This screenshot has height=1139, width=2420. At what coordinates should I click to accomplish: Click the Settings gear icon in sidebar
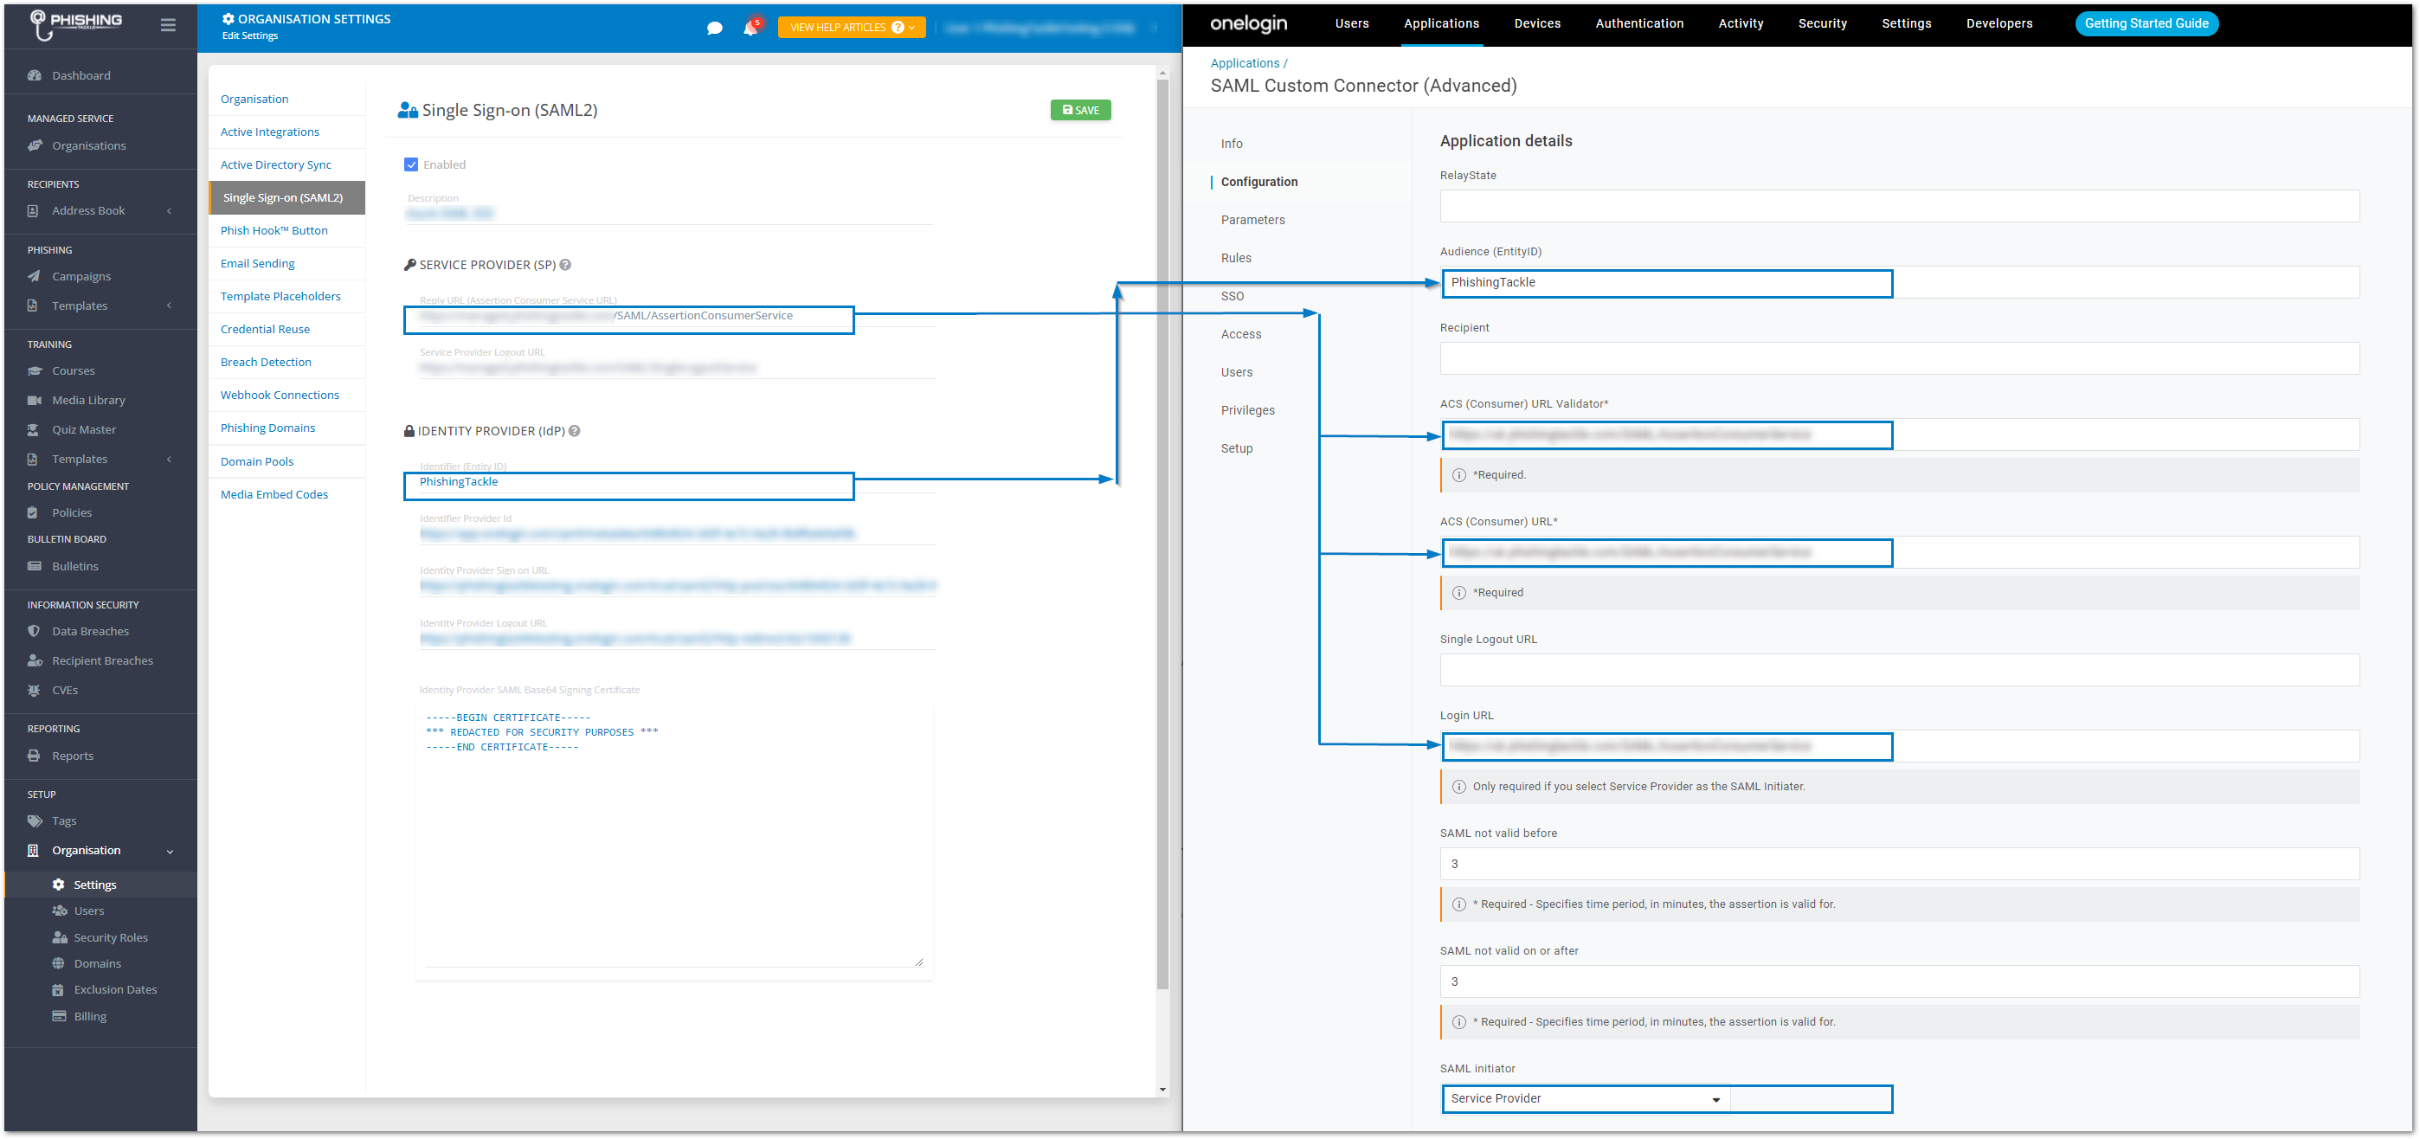[x=58, y=885]
